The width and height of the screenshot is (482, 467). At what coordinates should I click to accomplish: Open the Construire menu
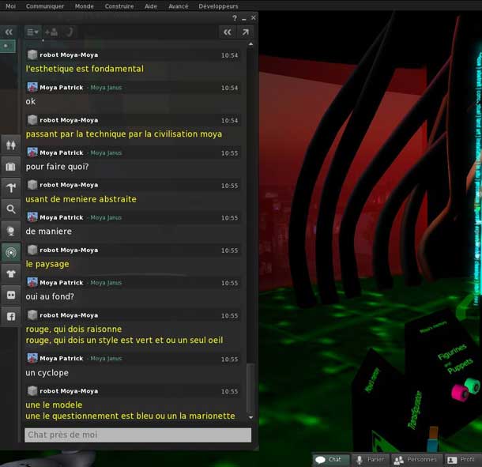coord(119,6)
